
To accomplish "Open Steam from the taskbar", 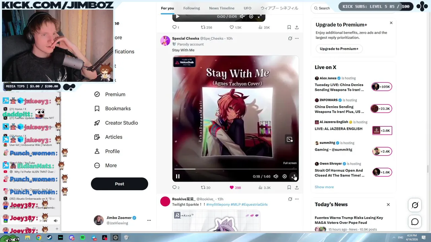I will pos(49,238).
